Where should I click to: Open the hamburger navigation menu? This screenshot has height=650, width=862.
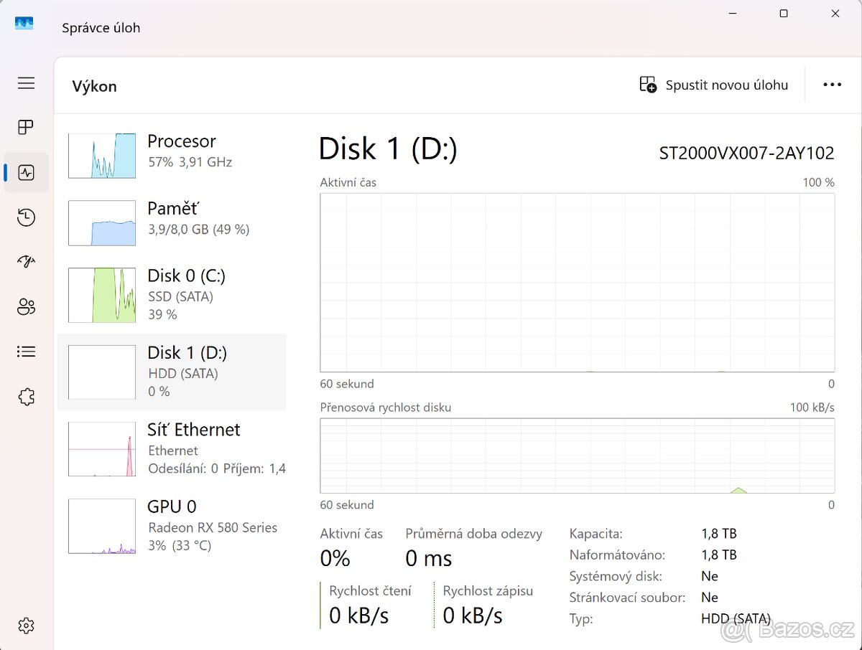pos(27,83)
